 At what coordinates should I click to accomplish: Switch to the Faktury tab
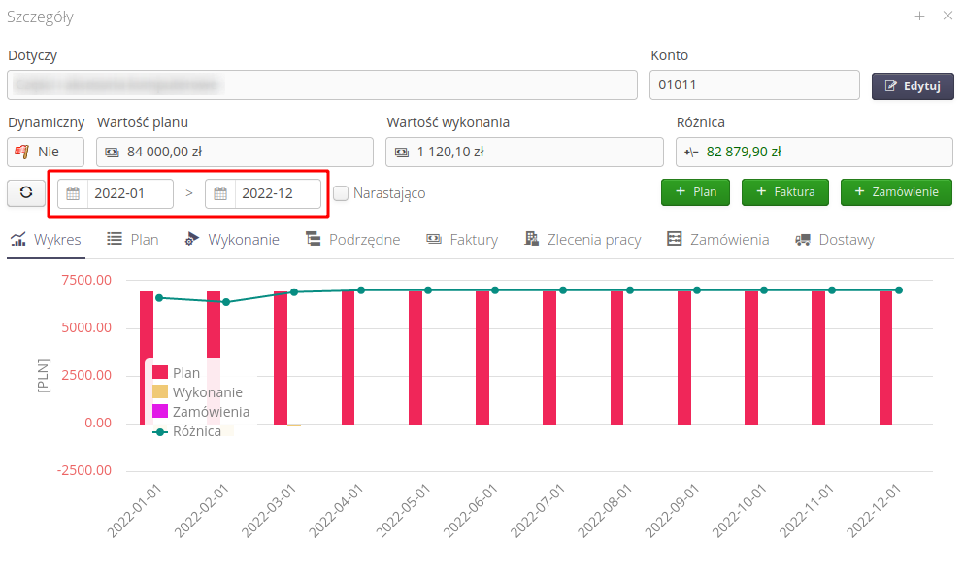tap(462, 240)
